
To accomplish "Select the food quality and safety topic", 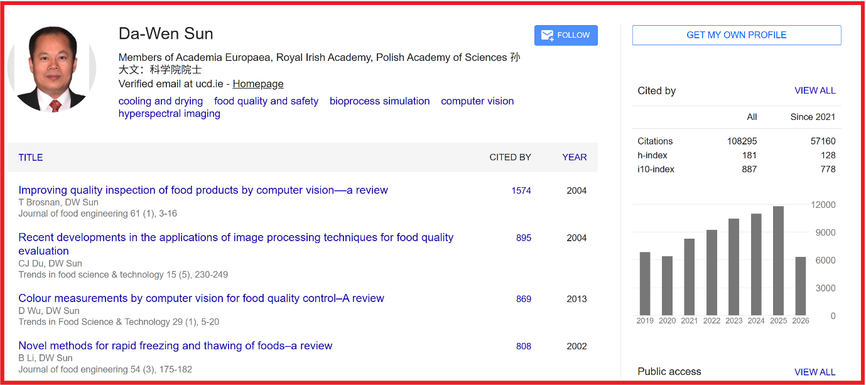I will [x=266, y=101].
